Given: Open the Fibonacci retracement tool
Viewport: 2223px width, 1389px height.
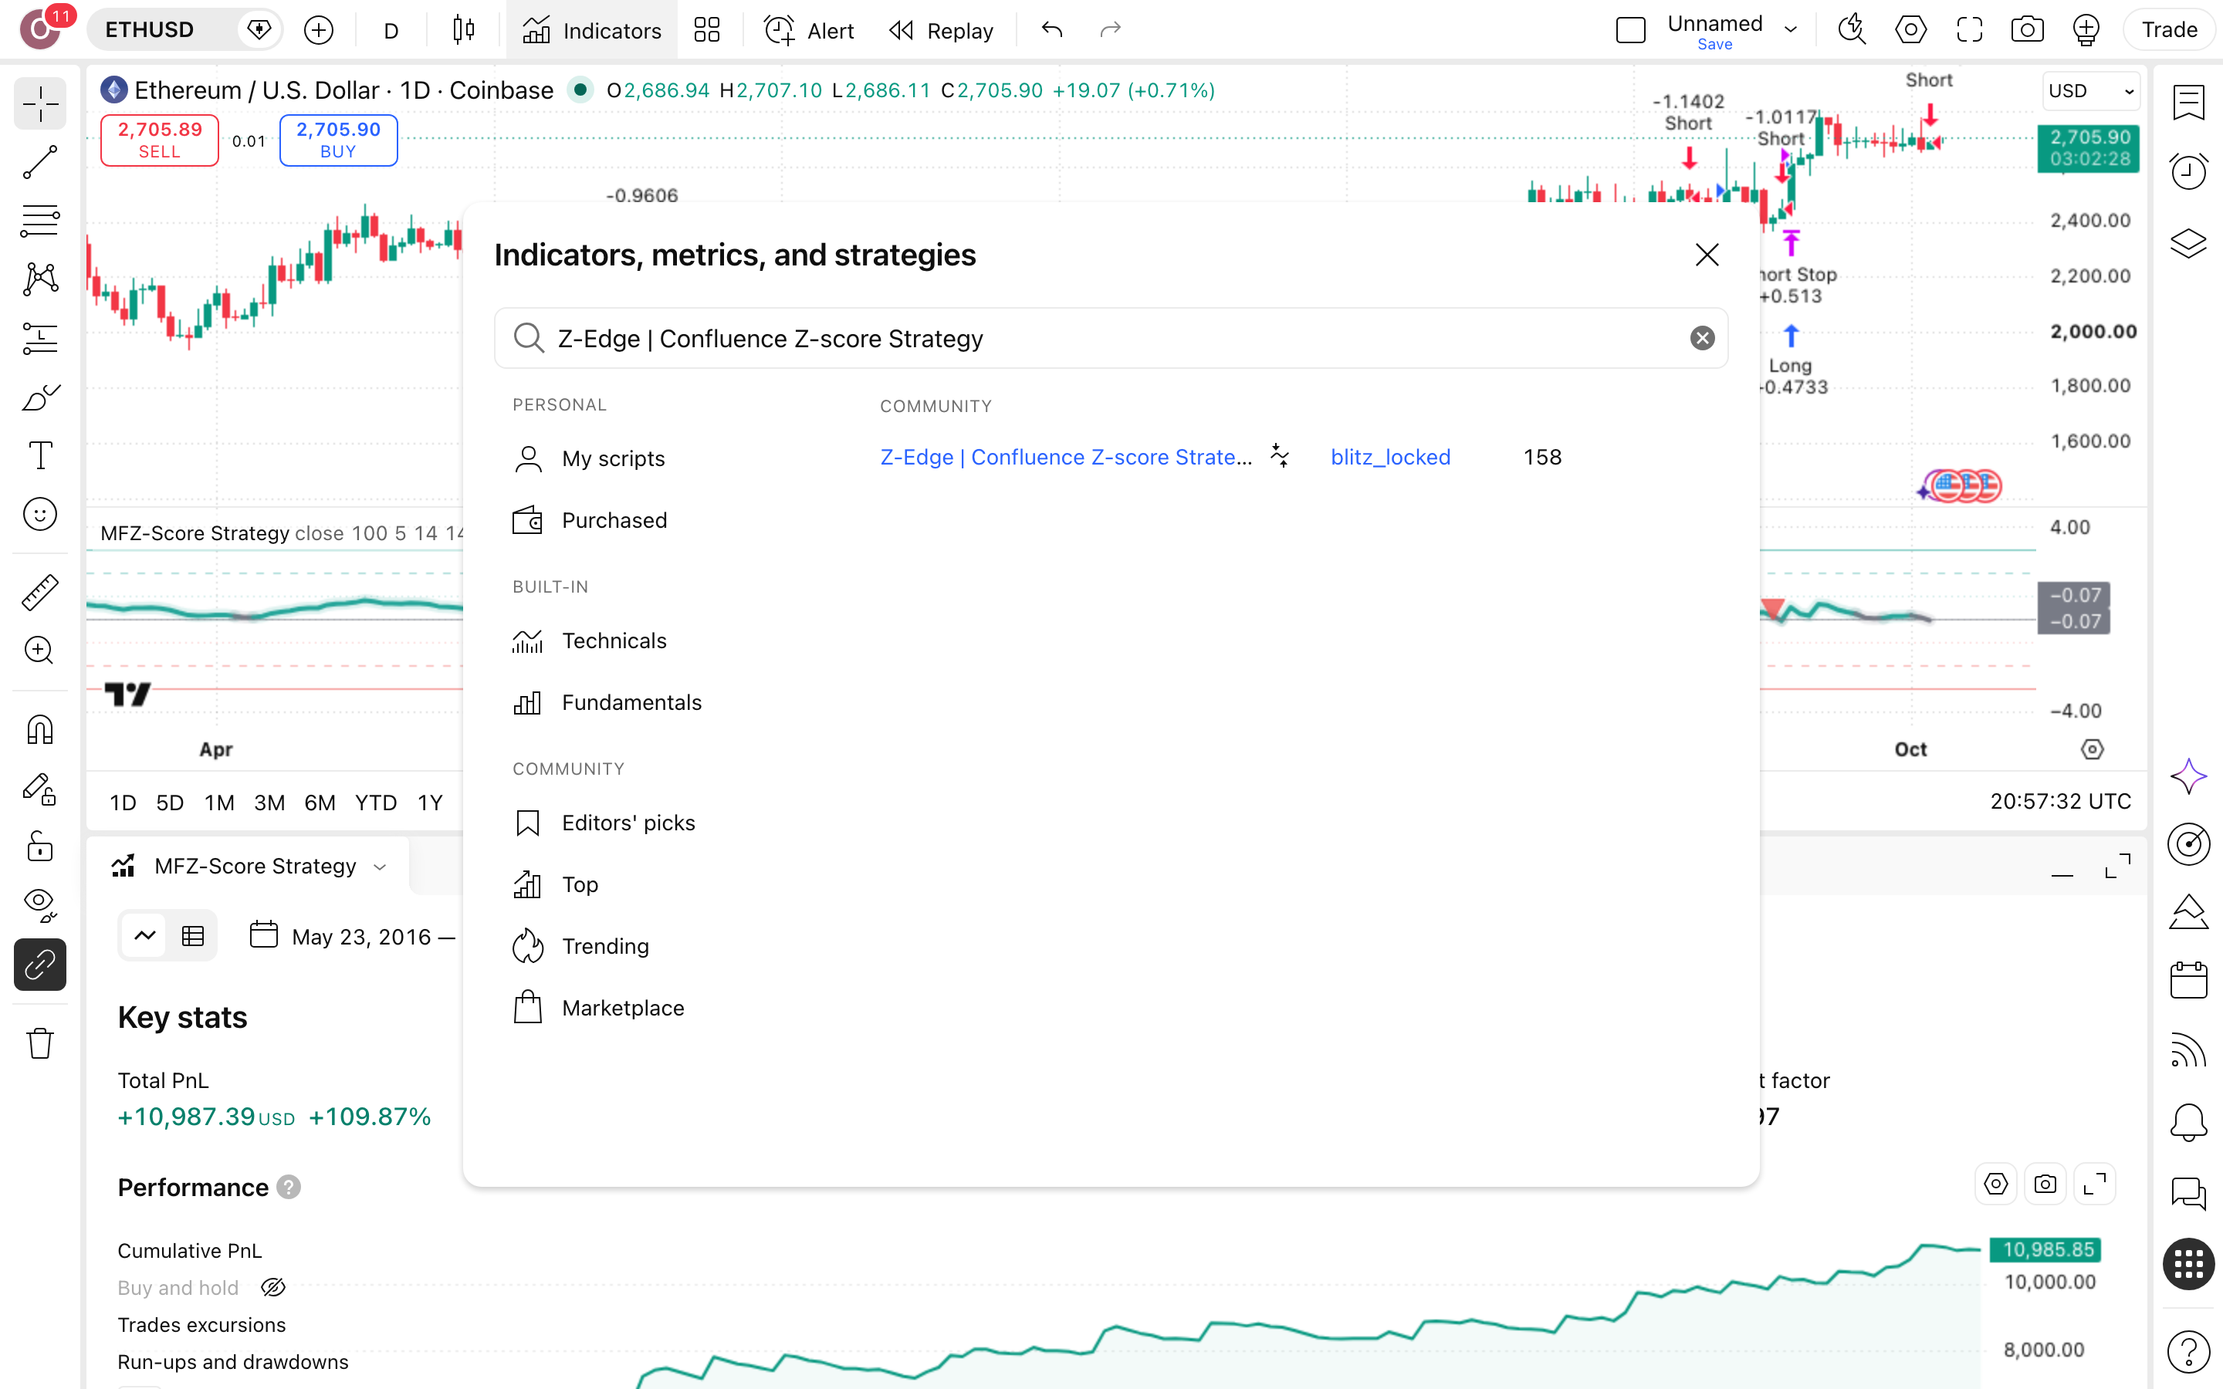Looking at the screenshot, I should tap(39, 221).
